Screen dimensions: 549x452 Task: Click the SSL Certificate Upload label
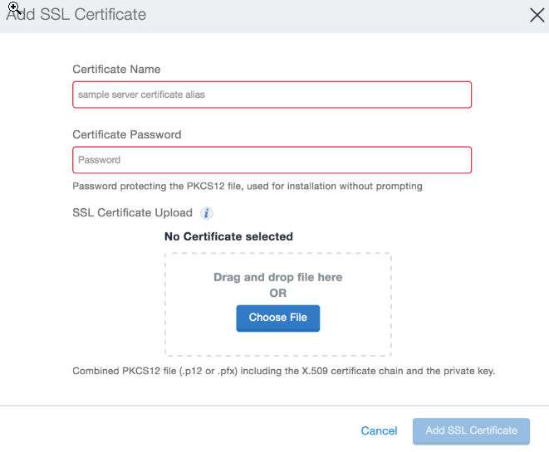point(132,213)
